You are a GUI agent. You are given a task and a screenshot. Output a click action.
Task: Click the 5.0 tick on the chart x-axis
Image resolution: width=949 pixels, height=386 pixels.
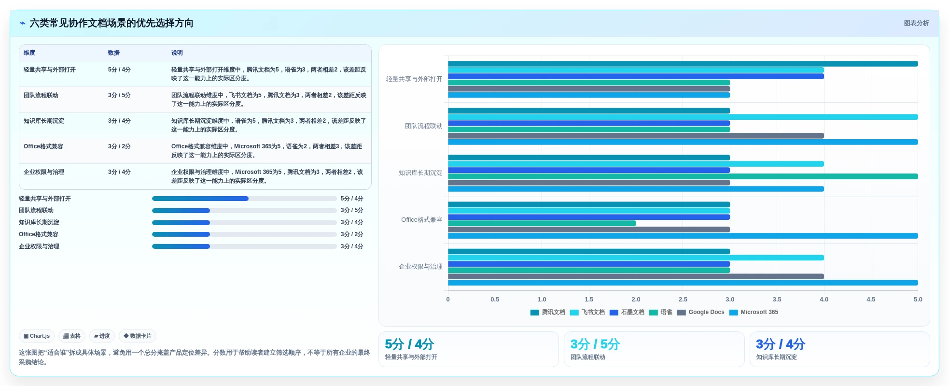tap(918, 300)
